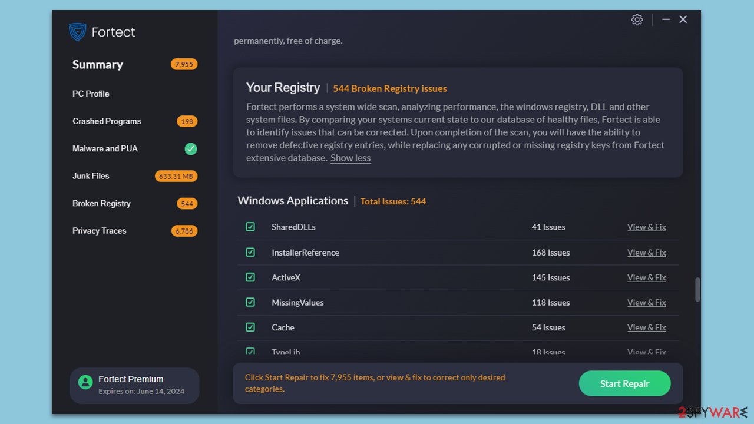Minimize the Fortect window

pyautogui.click(x=666, y=19)
